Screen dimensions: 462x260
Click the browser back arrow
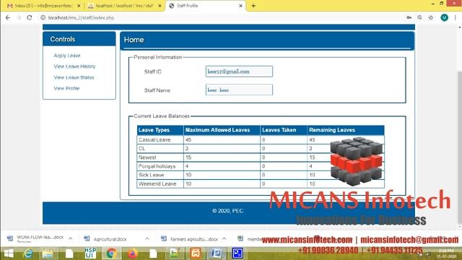tap(8, 17)
